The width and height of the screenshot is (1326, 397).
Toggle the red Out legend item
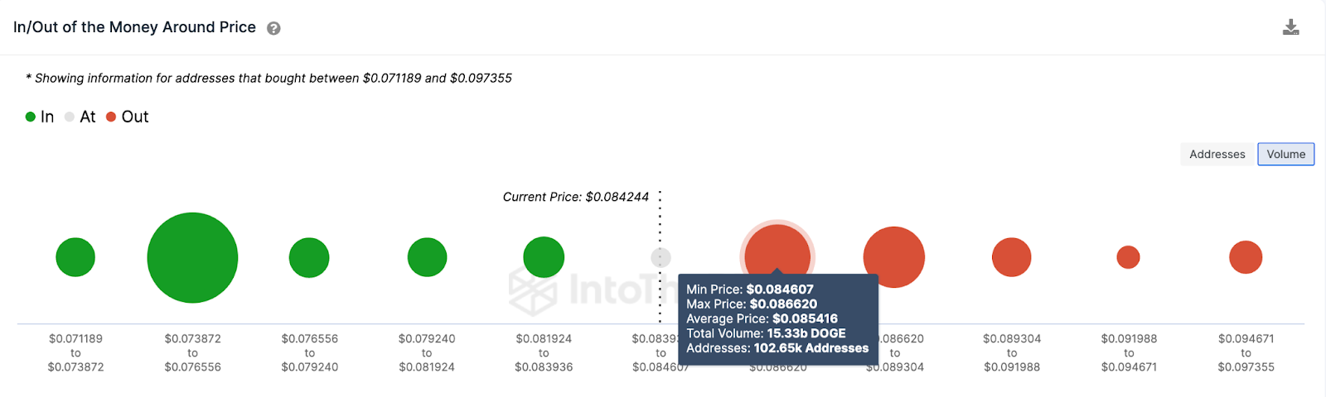coord(128,117)
